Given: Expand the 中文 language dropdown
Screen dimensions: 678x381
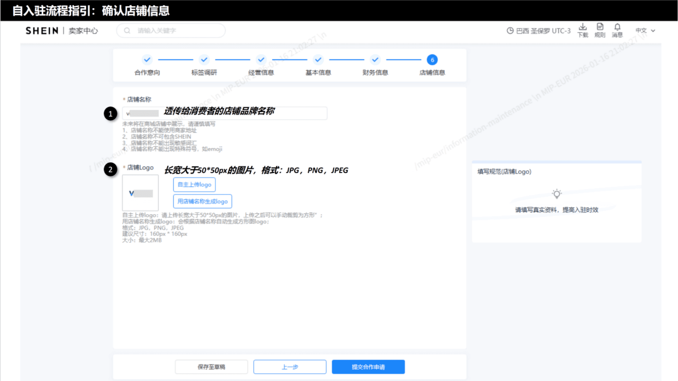Looking at the screenshot, I should pyautogui.click(x=645, y=31).
